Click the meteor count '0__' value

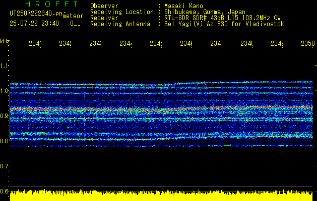coord(75,24)
